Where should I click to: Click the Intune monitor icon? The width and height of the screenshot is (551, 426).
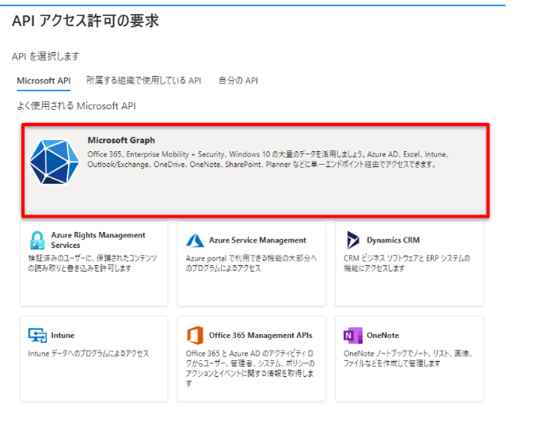pyautogui.click(x=37, y=335)
